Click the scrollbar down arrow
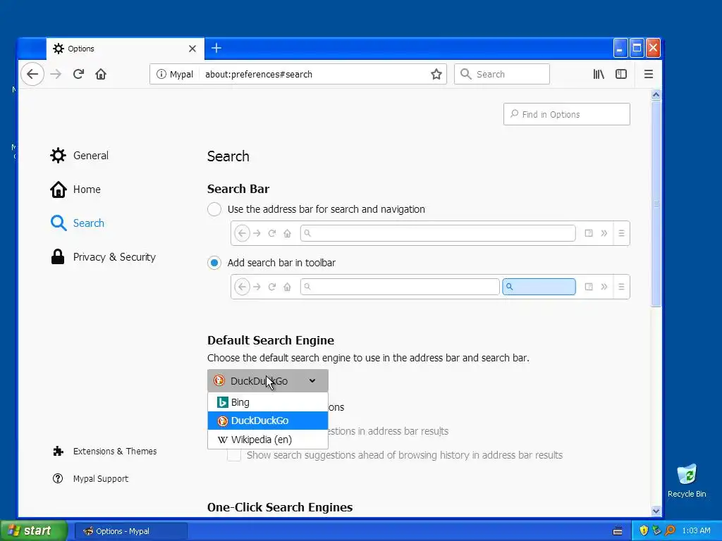722x541 pixels. 656,511
